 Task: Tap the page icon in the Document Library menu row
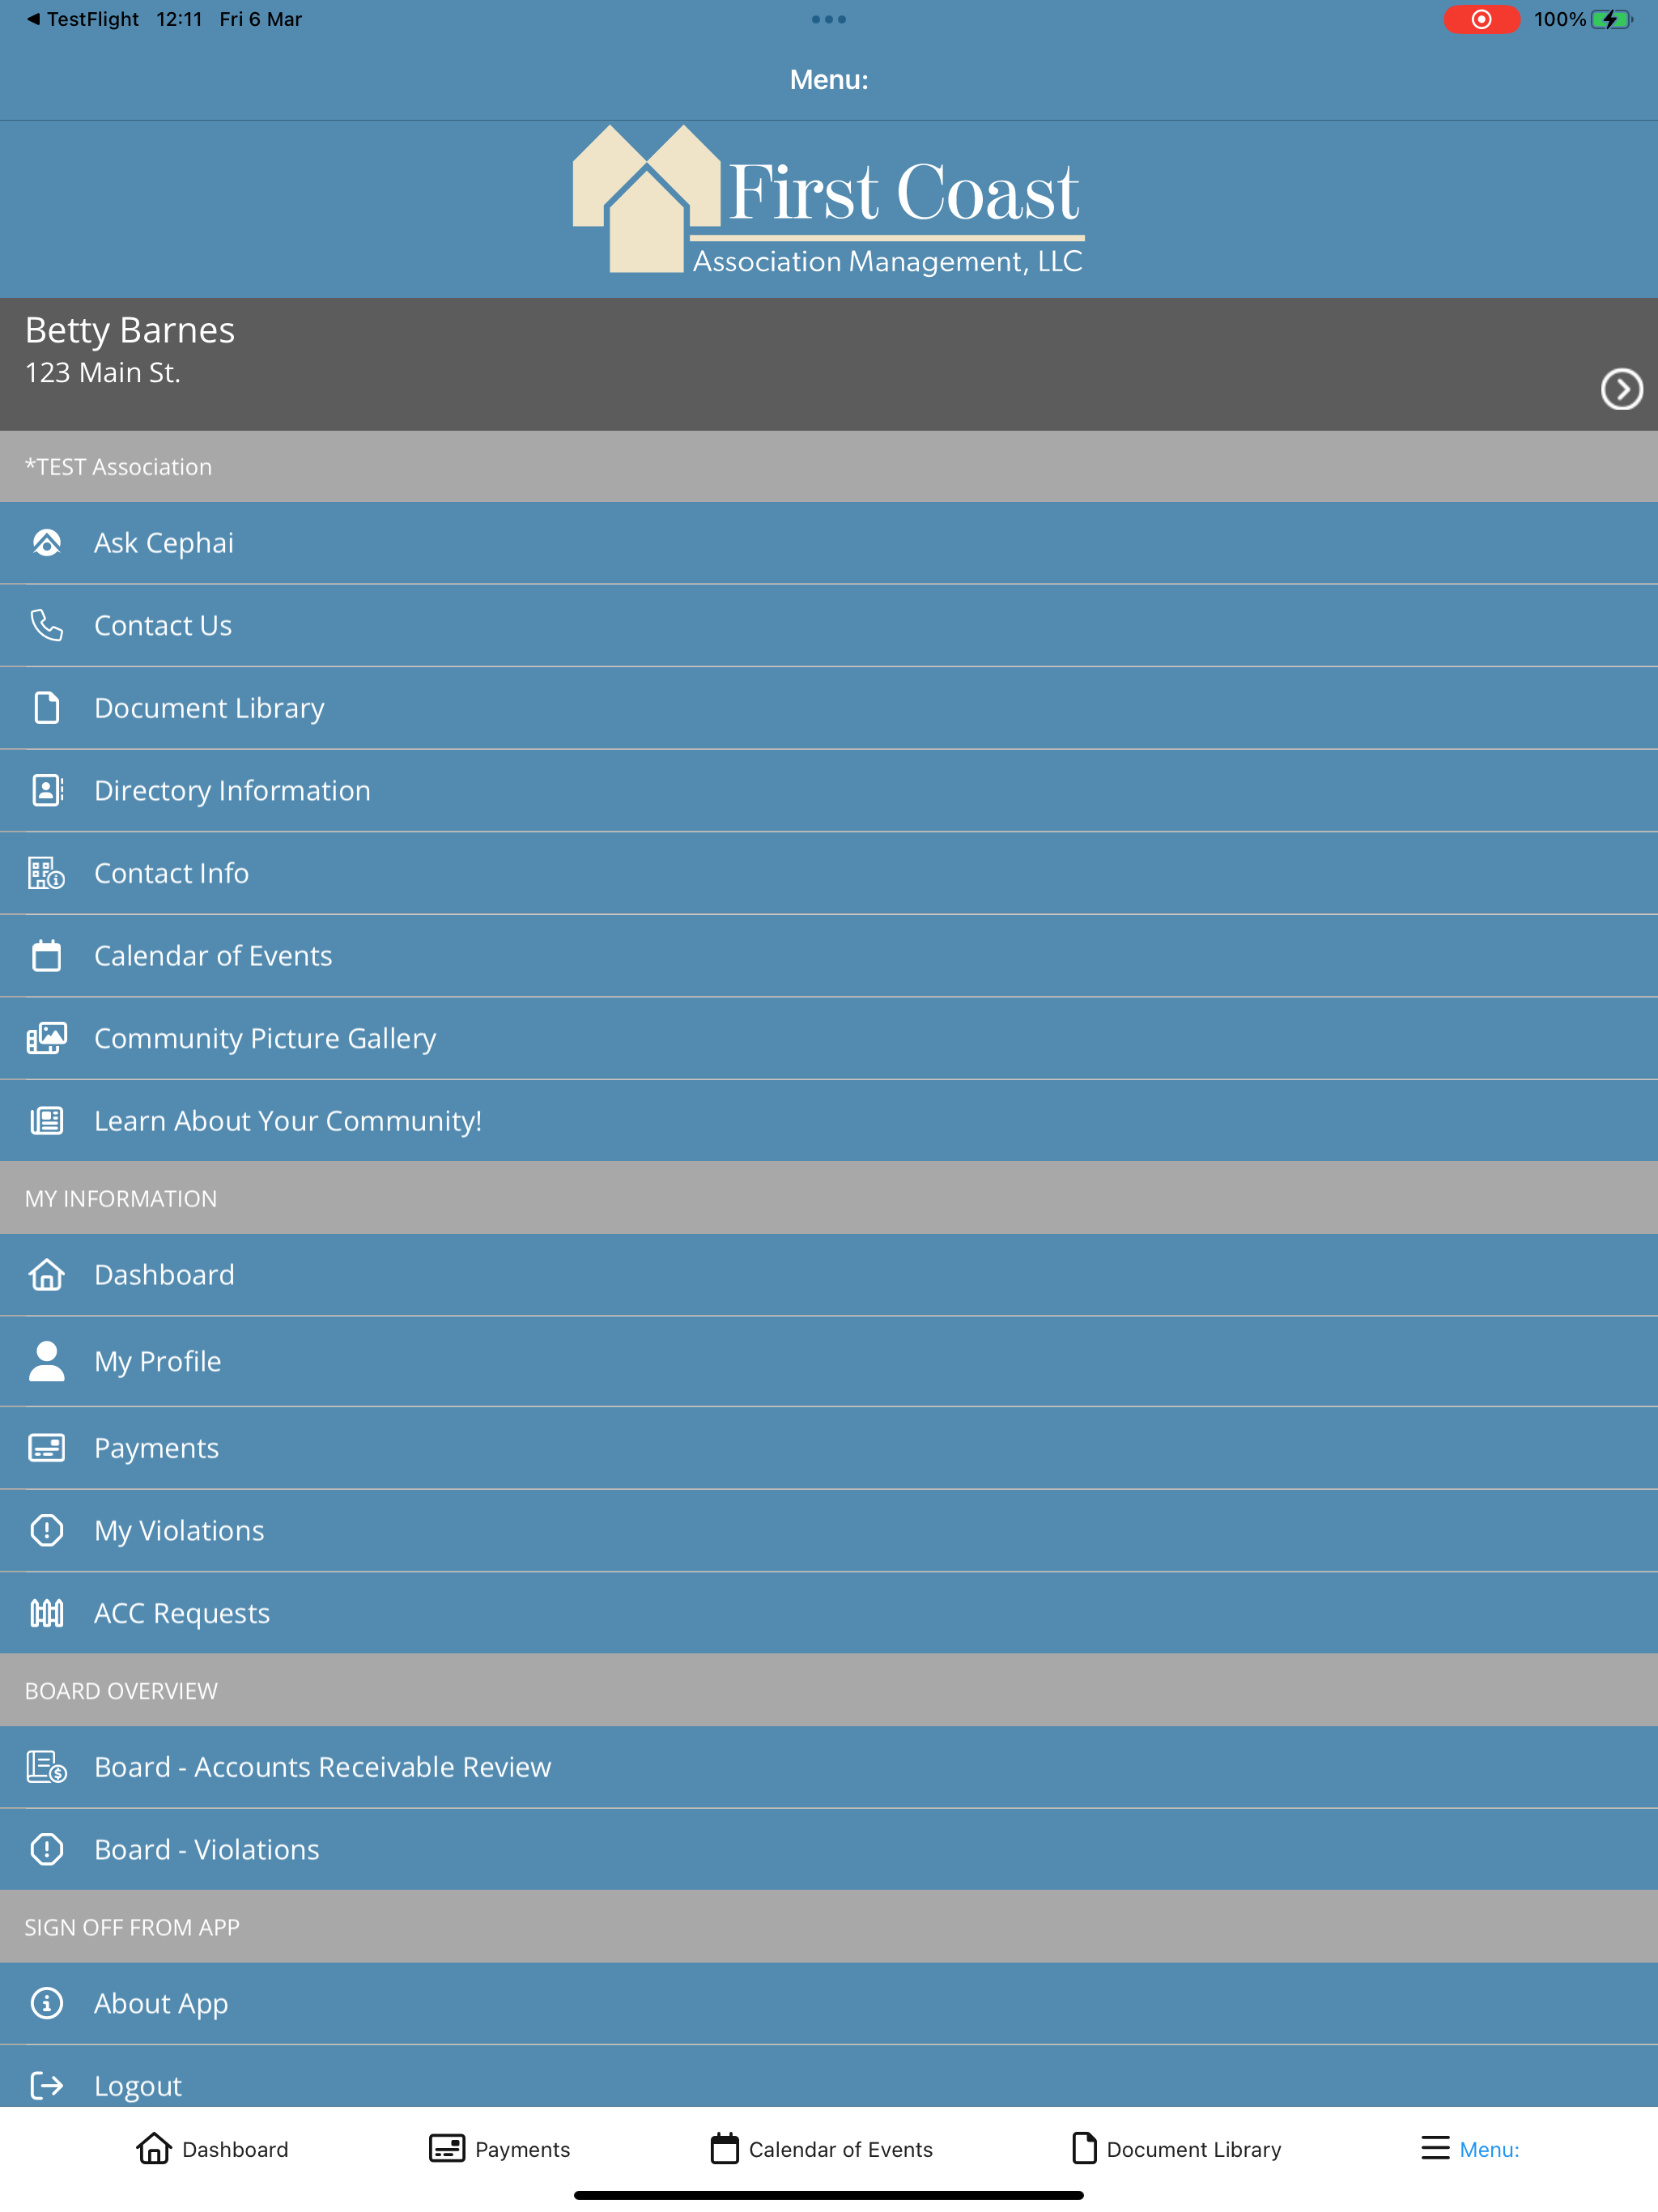(x=47, y=708)
